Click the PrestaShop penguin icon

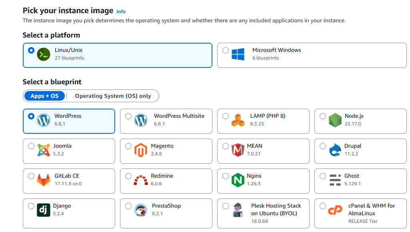click(x=141, y=210)
